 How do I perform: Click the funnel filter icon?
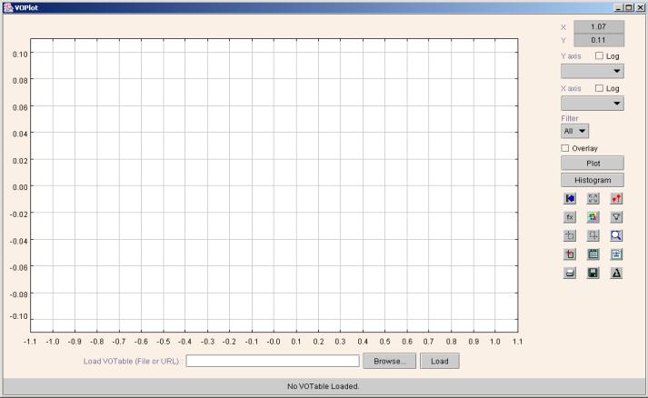point(616,217)
